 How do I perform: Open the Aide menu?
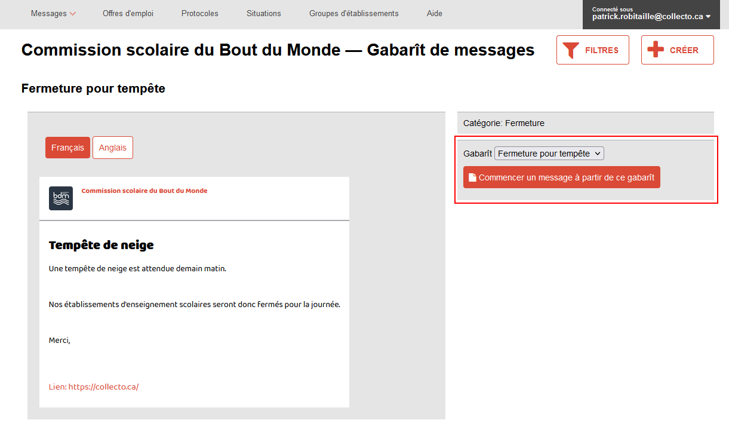point(435,14)
